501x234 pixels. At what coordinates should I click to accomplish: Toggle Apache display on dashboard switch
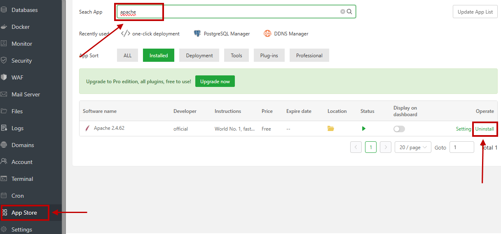click(399, 129)
